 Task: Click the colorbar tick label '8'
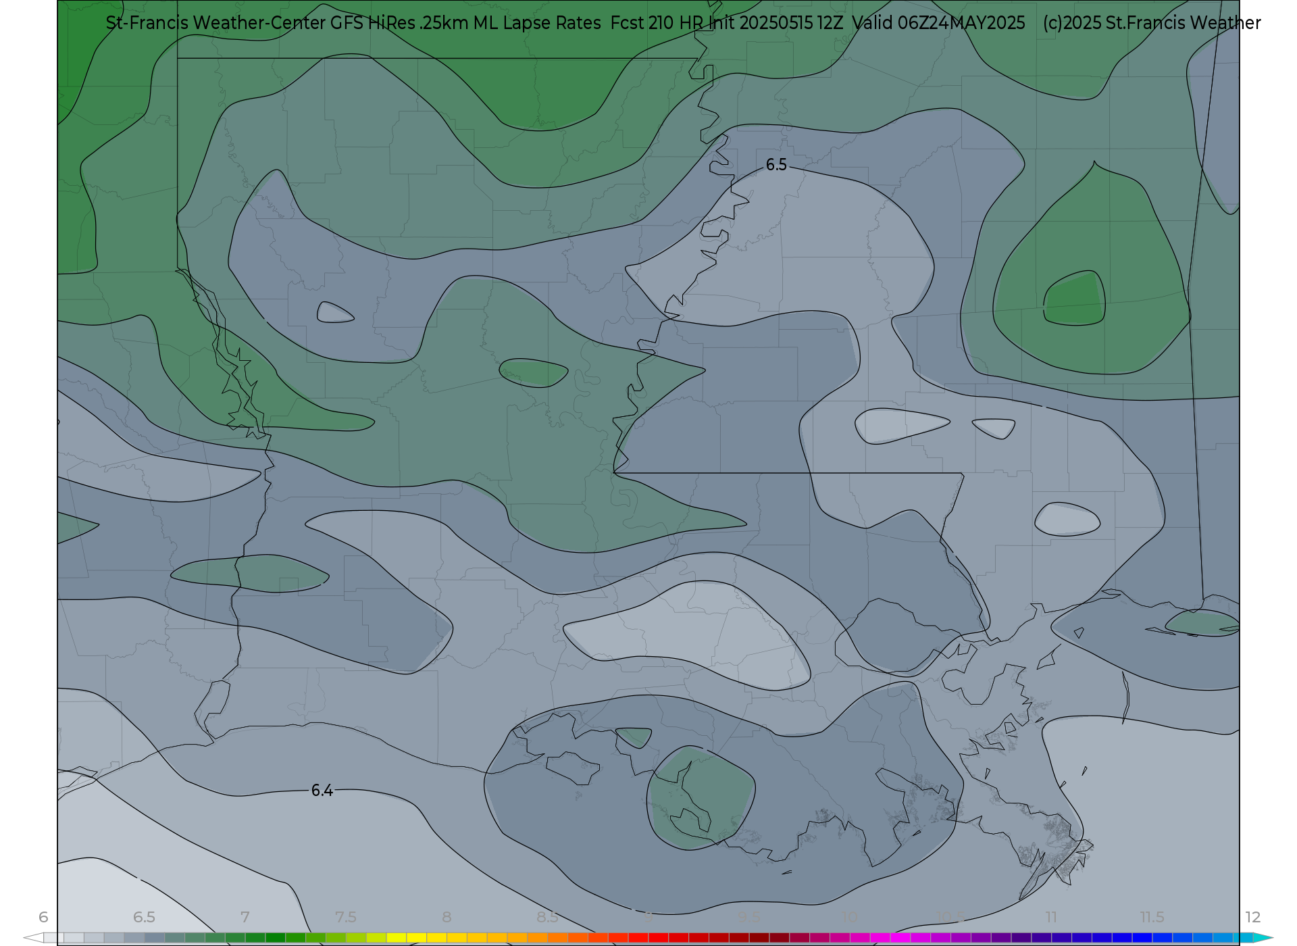tap(447, 917)
